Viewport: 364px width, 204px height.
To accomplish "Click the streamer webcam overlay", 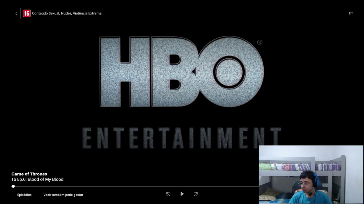I will pos(311,175).
